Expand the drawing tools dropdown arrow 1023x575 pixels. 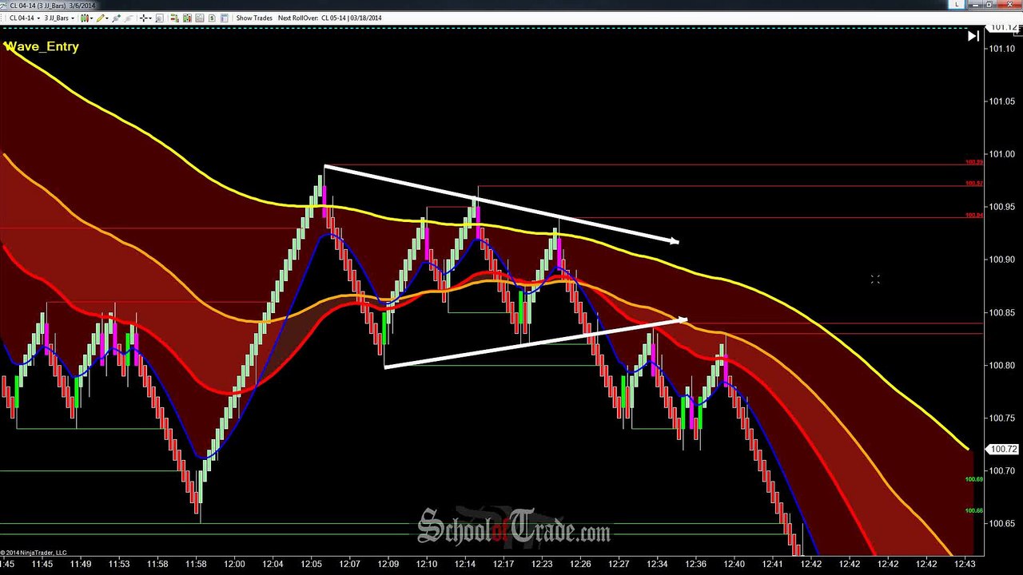107,18
